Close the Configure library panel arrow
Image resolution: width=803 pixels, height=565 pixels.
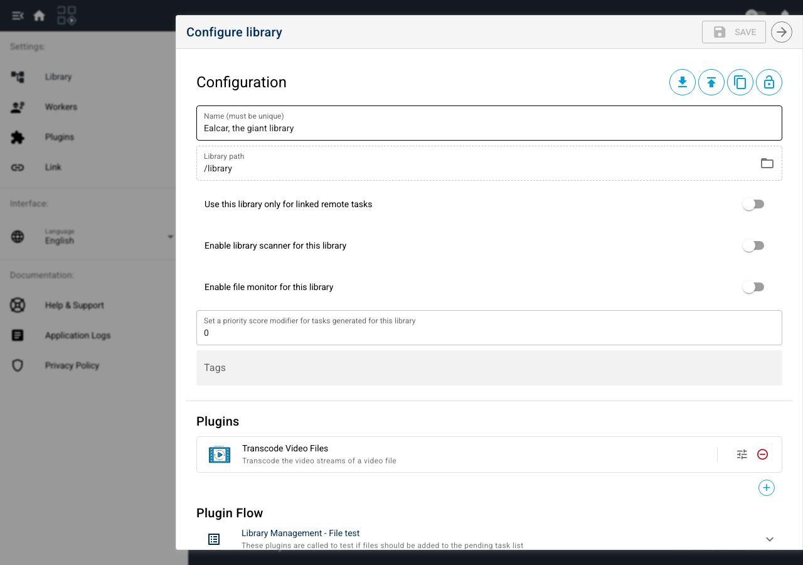782,32
